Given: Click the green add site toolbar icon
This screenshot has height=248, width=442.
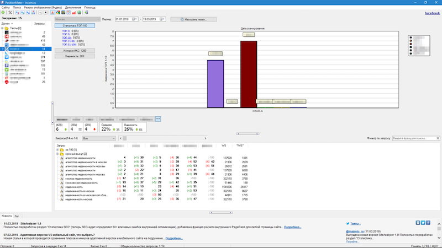Looking at the screenshot, I should pyautogui.click(x=3, y=12).
